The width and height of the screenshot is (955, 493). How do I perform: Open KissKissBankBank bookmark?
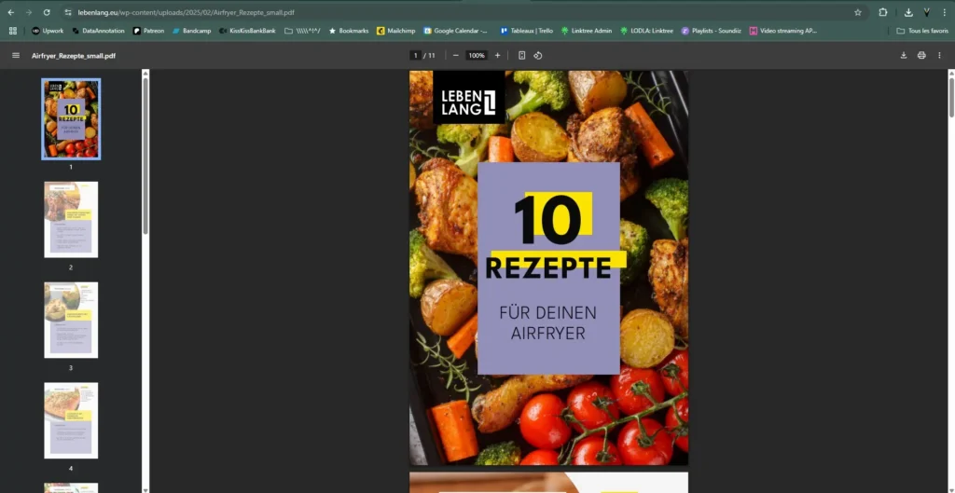[x=247, y=31]
